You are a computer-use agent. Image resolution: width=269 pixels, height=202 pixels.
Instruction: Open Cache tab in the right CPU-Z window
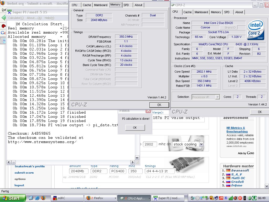(x=187, y=12)
